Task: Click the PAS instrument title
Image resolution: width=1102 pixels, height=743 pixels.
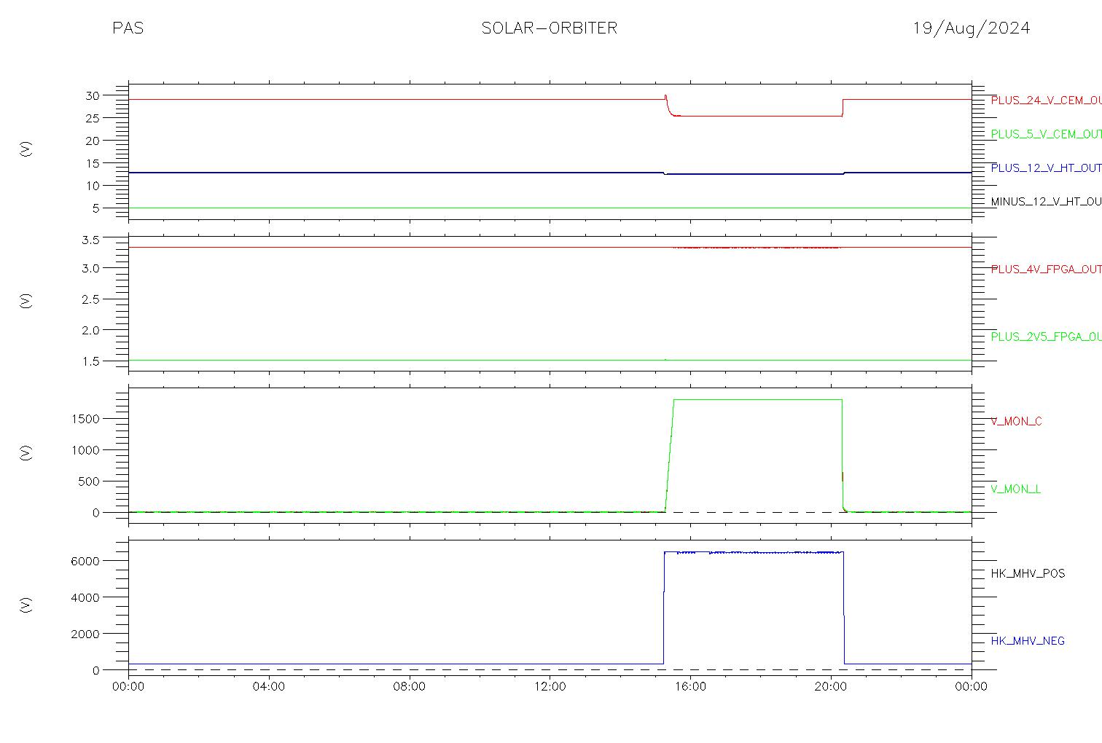Action: pyautogui.click(x=128, y=28)
